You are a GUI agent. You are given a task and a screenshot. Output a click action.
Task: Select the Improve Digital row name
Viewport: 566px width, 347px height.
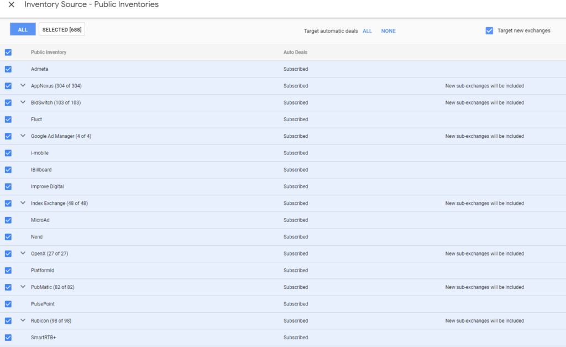(48, 187)
